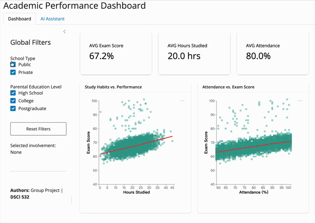This screenshot has width=315, height=223.
Task: Open Attendance chart ellipsis menu
Action: [x=300, y=101]
